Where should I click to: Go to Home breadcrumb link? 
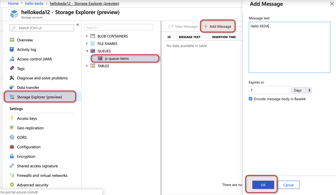[13, 3]
